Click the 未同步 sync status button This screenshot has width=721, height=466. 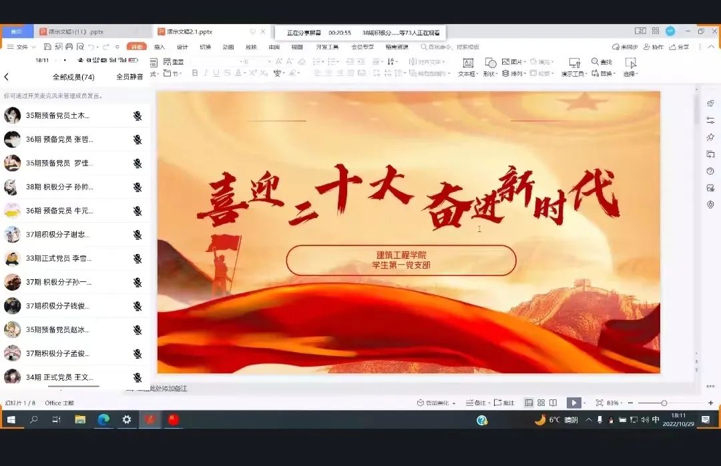(x=625, y=47)
